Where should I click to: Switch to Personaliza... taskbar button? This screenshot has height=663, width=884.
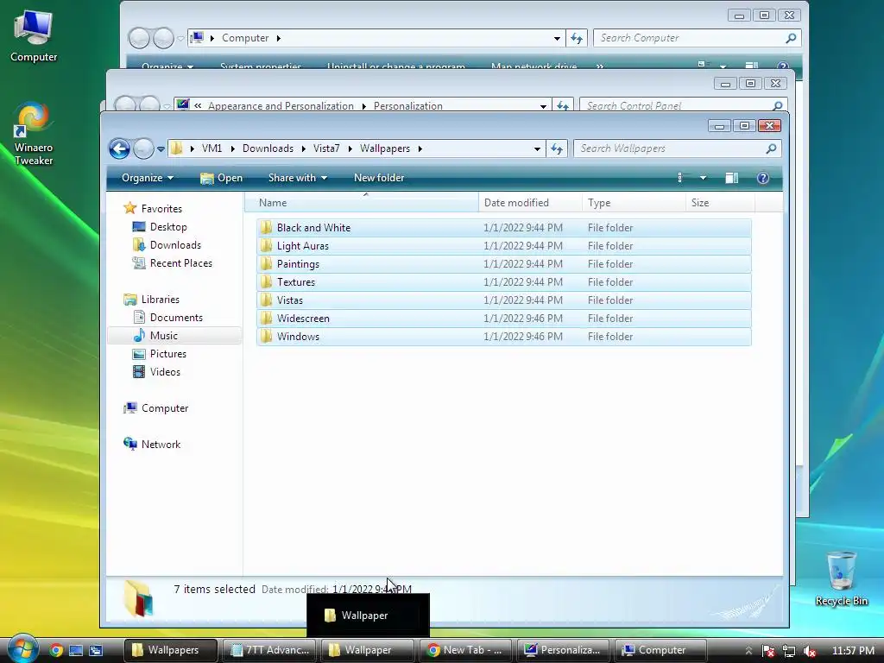[565, 650]
